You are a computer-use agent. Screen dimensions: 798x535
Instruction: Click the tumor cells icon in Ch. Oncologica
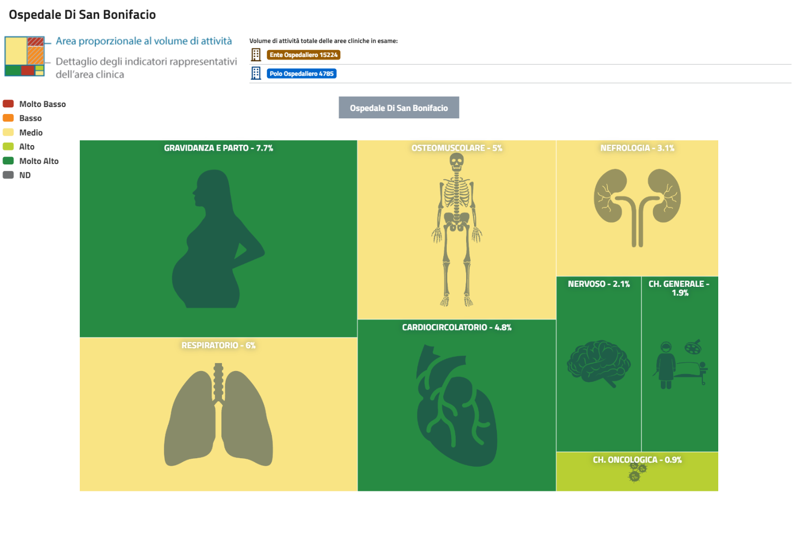[x=637, y=472]
